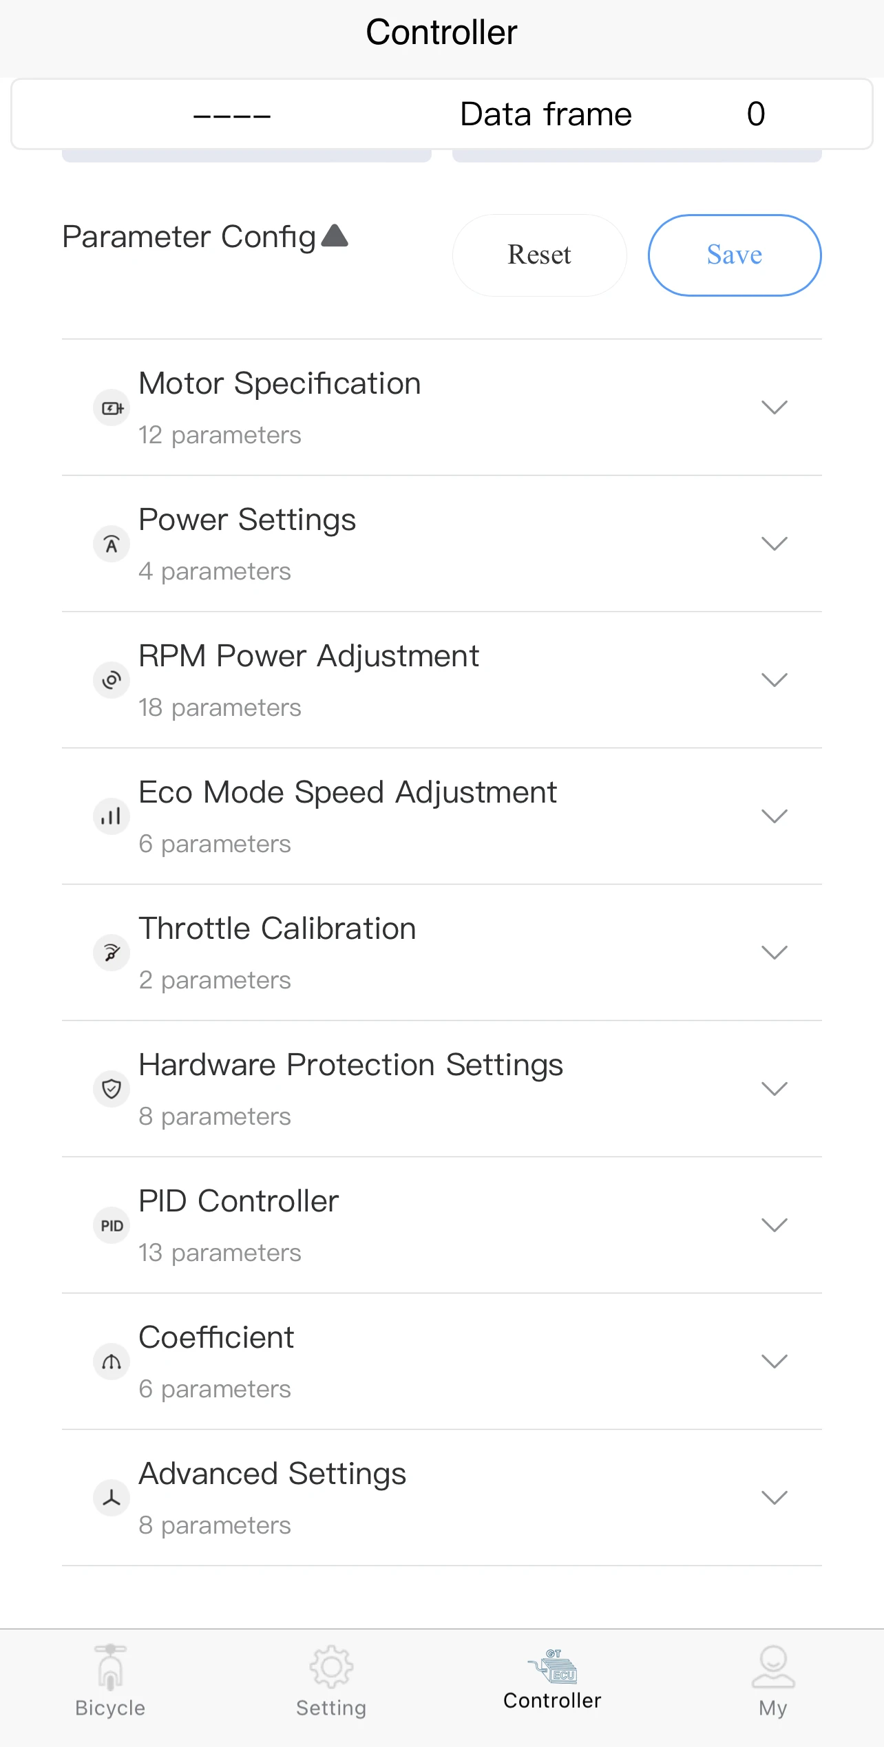Expand Motor Specification chevron
The image size is (884, 1747).
[774, 407]
